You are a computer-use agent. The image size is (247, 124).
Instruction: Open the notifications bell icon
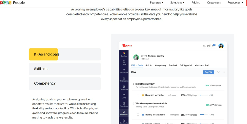pyautogui.click(x=214, y=46)
